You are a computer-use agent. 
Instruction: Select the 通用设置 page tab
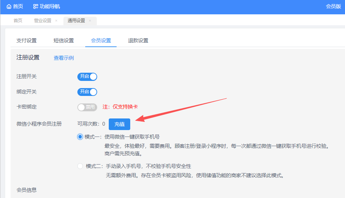(76, 21)
